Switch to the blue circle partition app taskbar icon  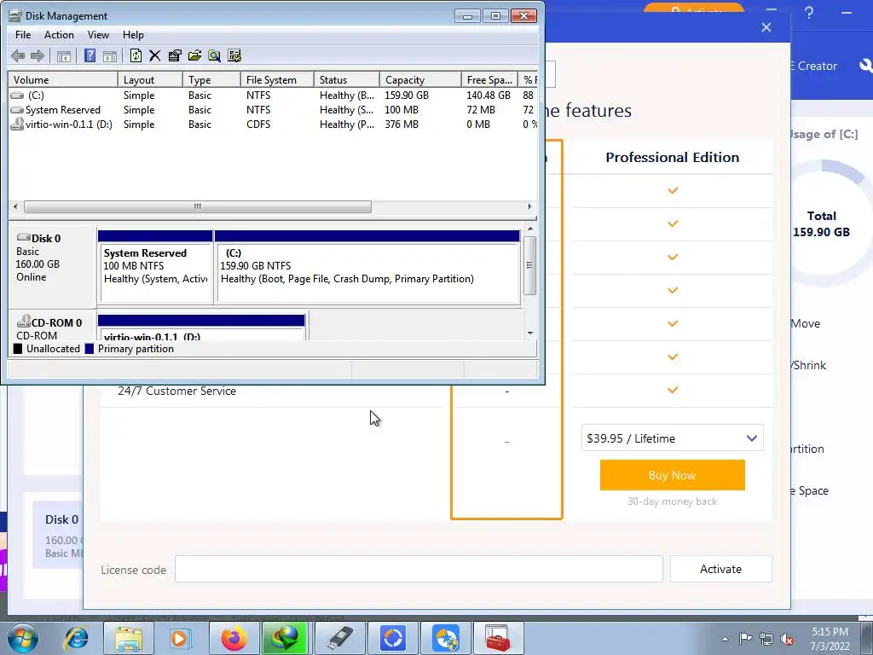tap(392, 638)
